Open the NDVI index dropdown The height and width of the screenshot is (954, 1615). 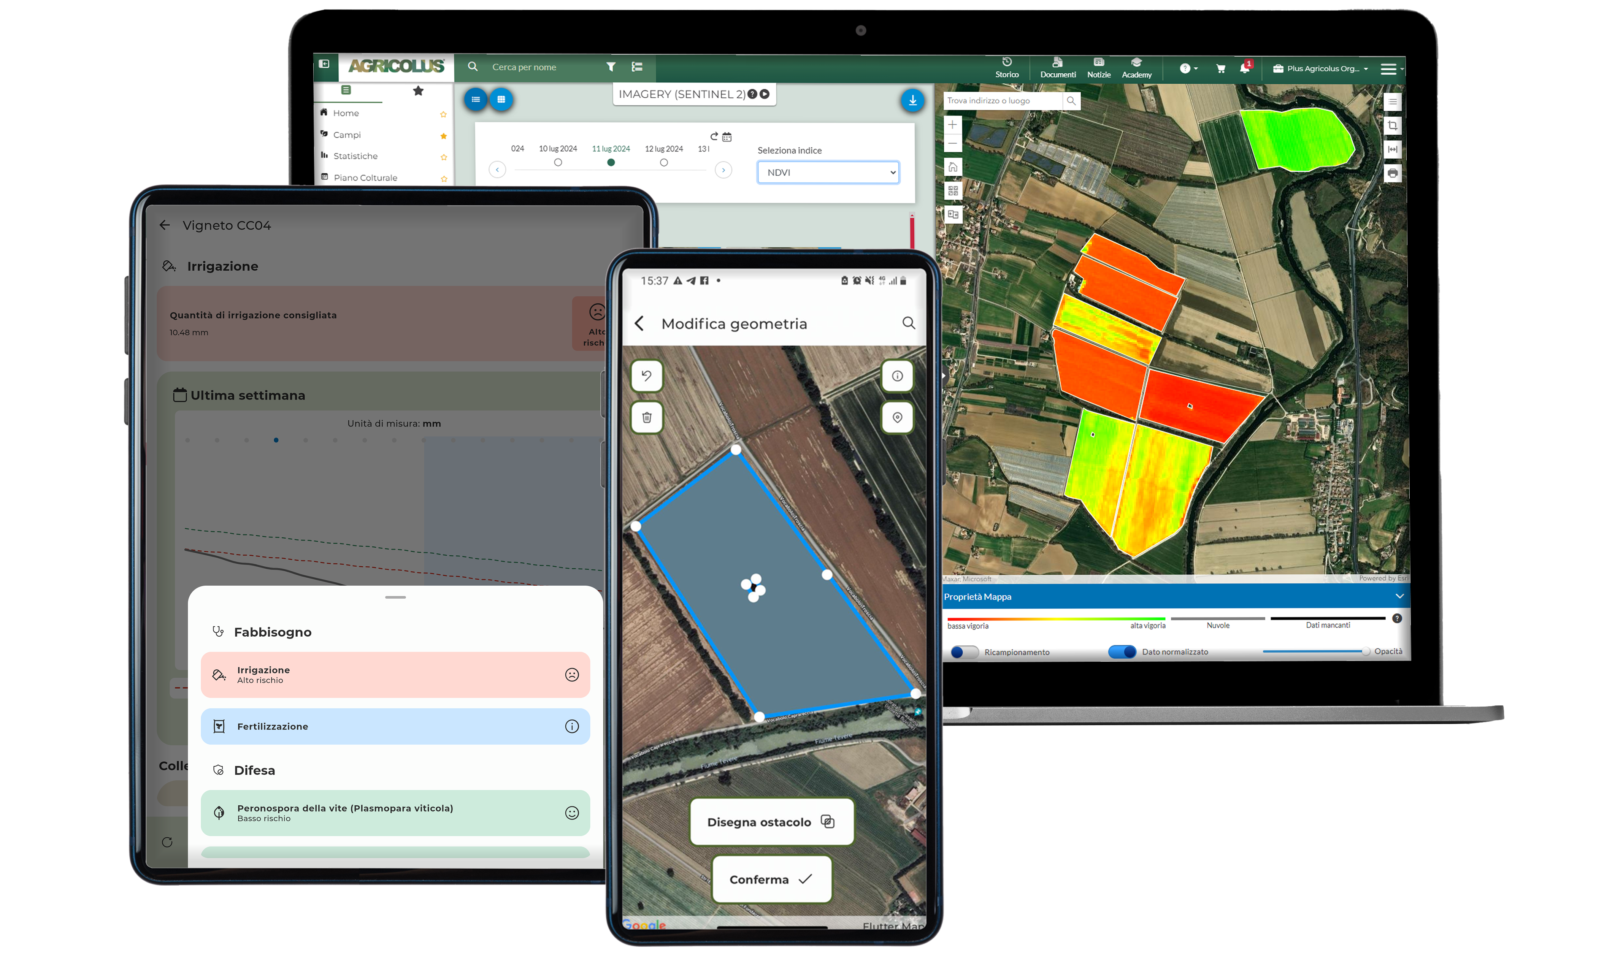(x=828, y=172)
